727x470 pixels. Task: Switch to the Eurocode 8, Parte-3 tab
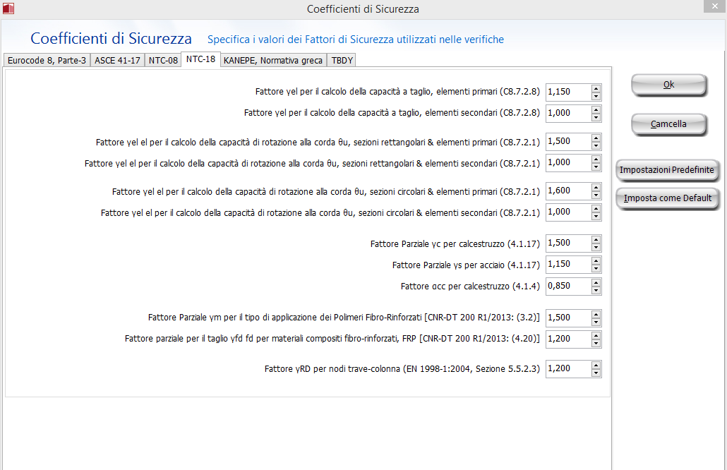(47, 61)
